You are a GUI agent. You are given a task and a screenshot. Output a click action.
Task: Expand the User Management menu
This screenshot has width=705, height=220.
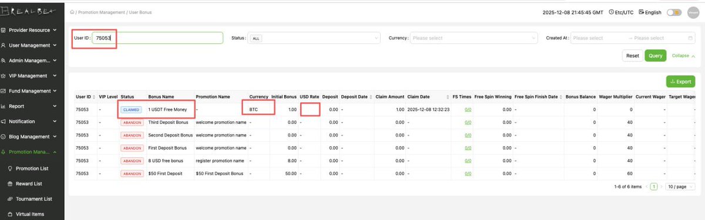coord(55,45)
